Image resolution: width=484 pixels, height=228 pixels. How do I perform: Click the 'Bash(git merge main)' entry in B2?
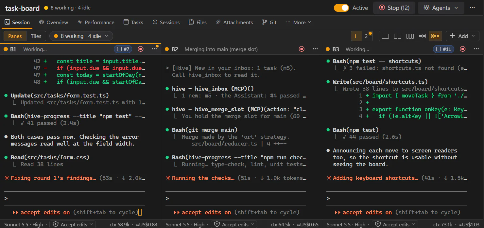[205, 130]
